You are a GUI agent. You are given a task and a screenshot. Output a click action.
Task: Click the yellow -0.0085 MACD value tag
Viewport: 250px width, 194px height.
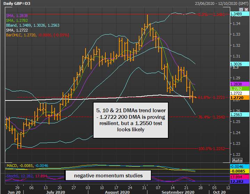pos(240,171)
